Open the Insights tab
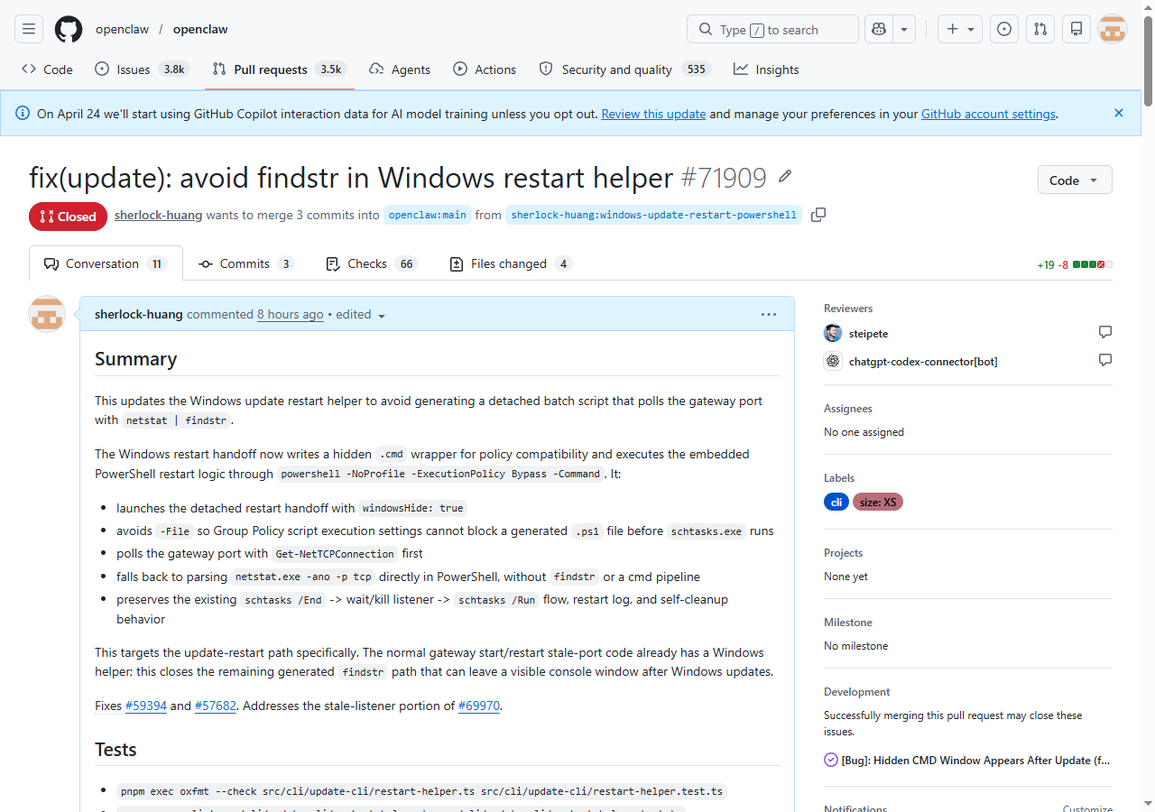Viewport: 1155px width, 812px height. pos(766,69)
